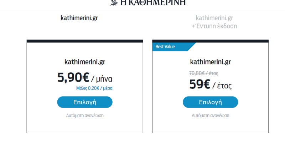Click the euro sign in the 59€ price
Image resolution: width=285 pixels, height=142 pixels.
point(205,85)
